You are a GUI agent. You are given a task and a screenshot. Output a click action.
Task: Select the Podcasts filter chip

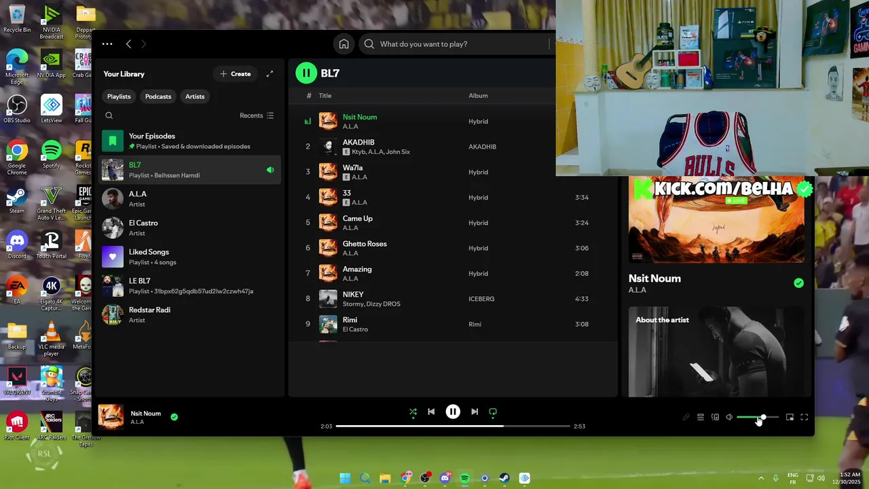coord(158,96)
